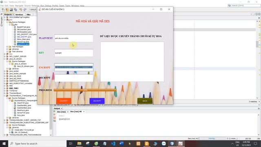Open Microsoft Word from the taskbar
Screen dimensions: 261x147
pyautogui.click(x=122, y=143)
